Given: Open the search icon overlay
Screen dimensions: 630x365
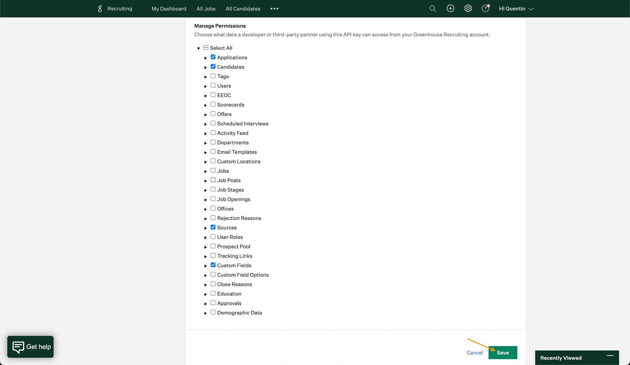Looking at the screenshot, I should 433,9.
